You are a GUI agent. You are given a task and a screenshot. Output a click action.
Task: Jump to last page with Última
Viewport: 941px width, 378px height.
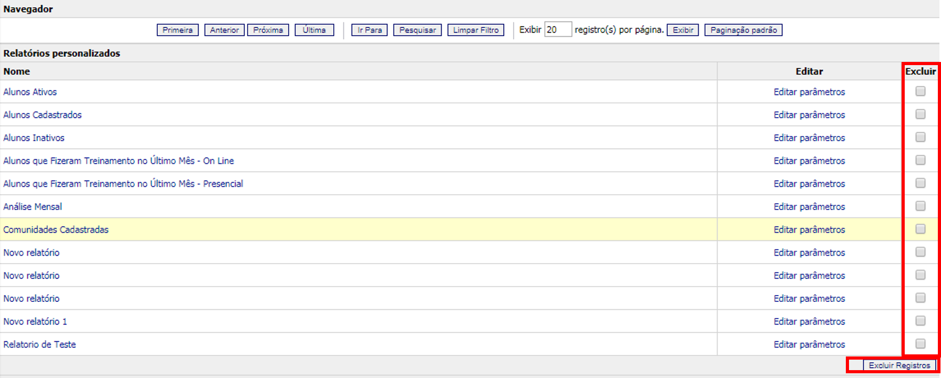[x=314, y=30]
